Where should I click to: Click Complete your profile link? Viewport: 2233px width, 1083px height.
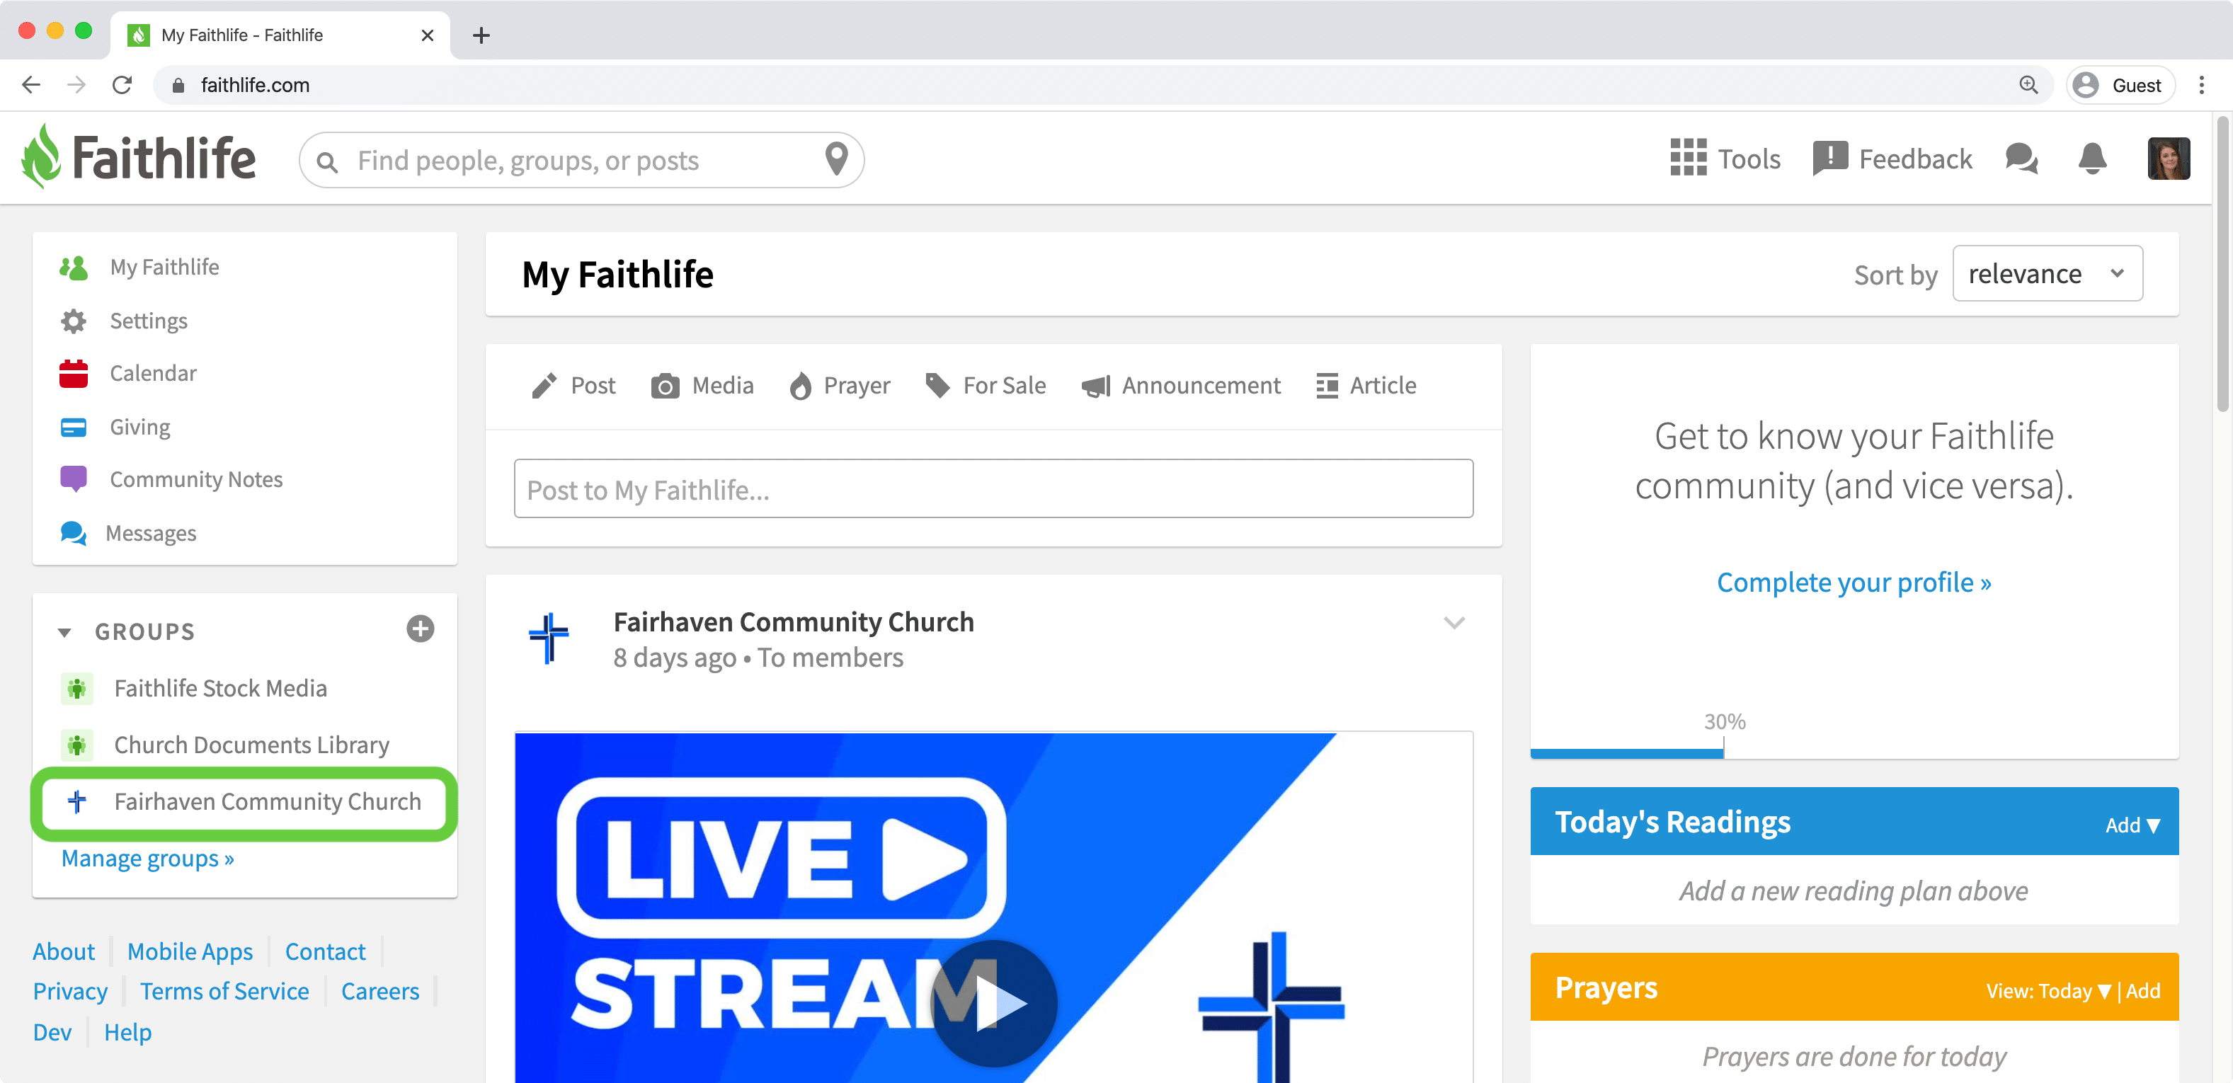[1854, 583]
